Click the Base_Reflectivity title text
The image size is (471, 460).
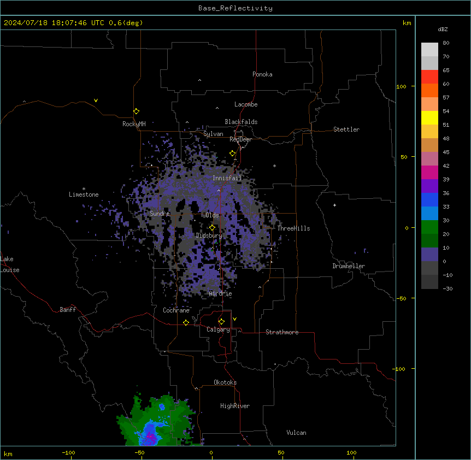click(x=236, y=8)
